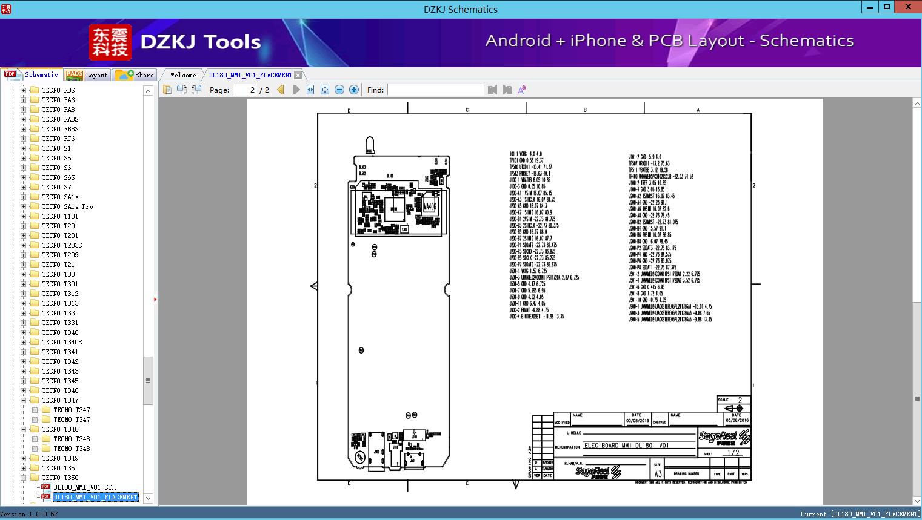Select TECNO T340S in the tree
The height and width of the screenshot is (520, 922).
click(62, 342)
